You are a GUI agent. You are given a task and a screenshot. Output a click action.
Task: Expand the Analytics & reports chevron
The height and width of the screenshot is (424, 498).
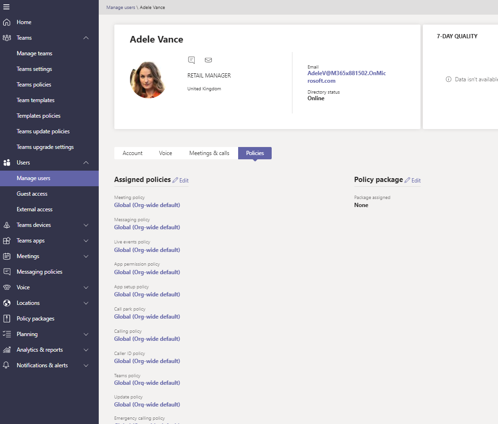coord(86,350)
